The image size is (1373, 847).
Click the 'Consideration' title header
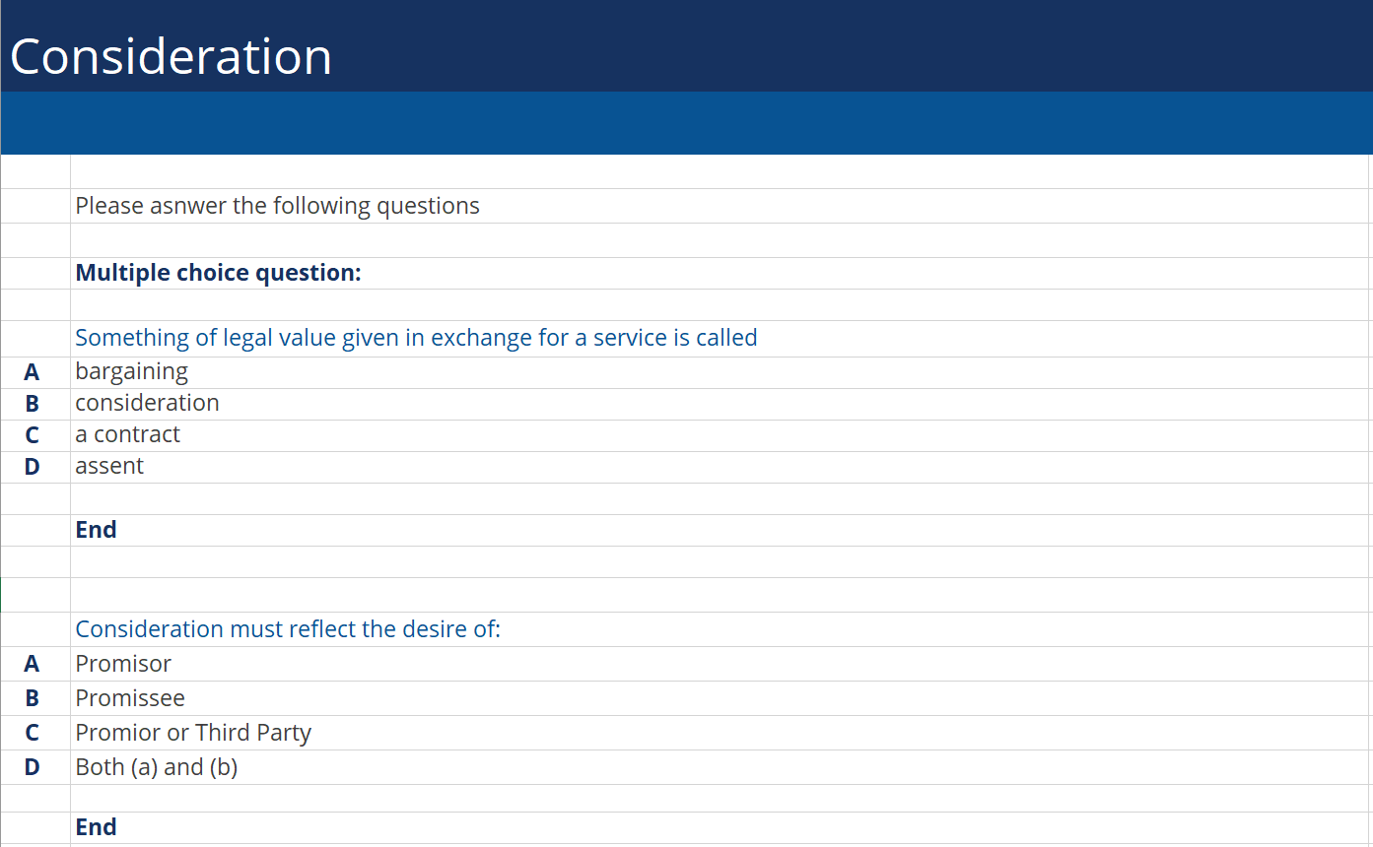(171, 56)
